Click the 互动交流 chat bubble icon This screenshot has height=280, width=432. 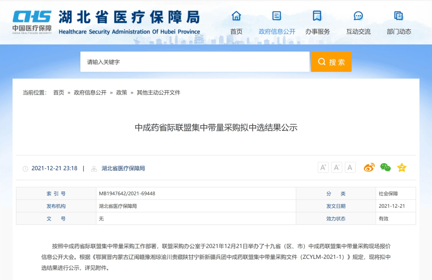point(358,16)
